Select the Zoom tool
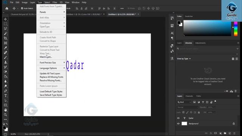The image size is (242, 136). pyautogui.click(x=5, y=115)
